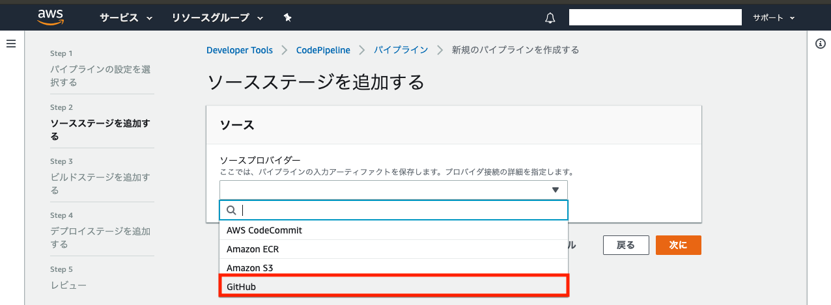Screen dimensions: 831x305
Task: Choose Amazon ECR option
Action: [393, 249]
